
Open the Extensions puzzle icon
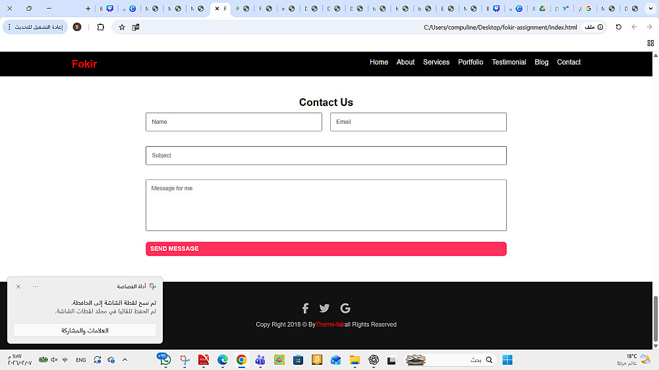point(100,27)
